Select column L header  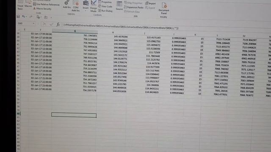coord(217,35)
